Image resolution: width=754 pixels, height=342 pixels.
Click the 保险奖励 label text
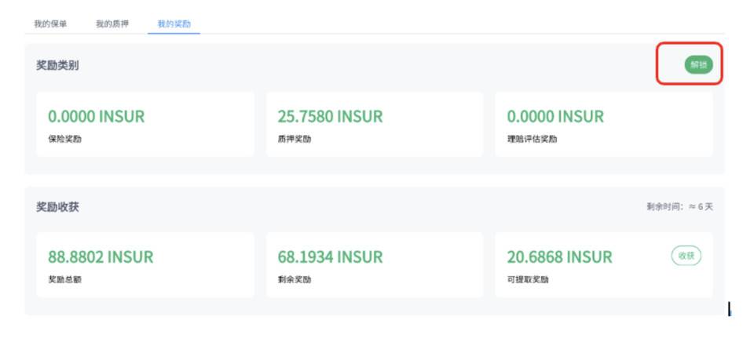point(64,139)
